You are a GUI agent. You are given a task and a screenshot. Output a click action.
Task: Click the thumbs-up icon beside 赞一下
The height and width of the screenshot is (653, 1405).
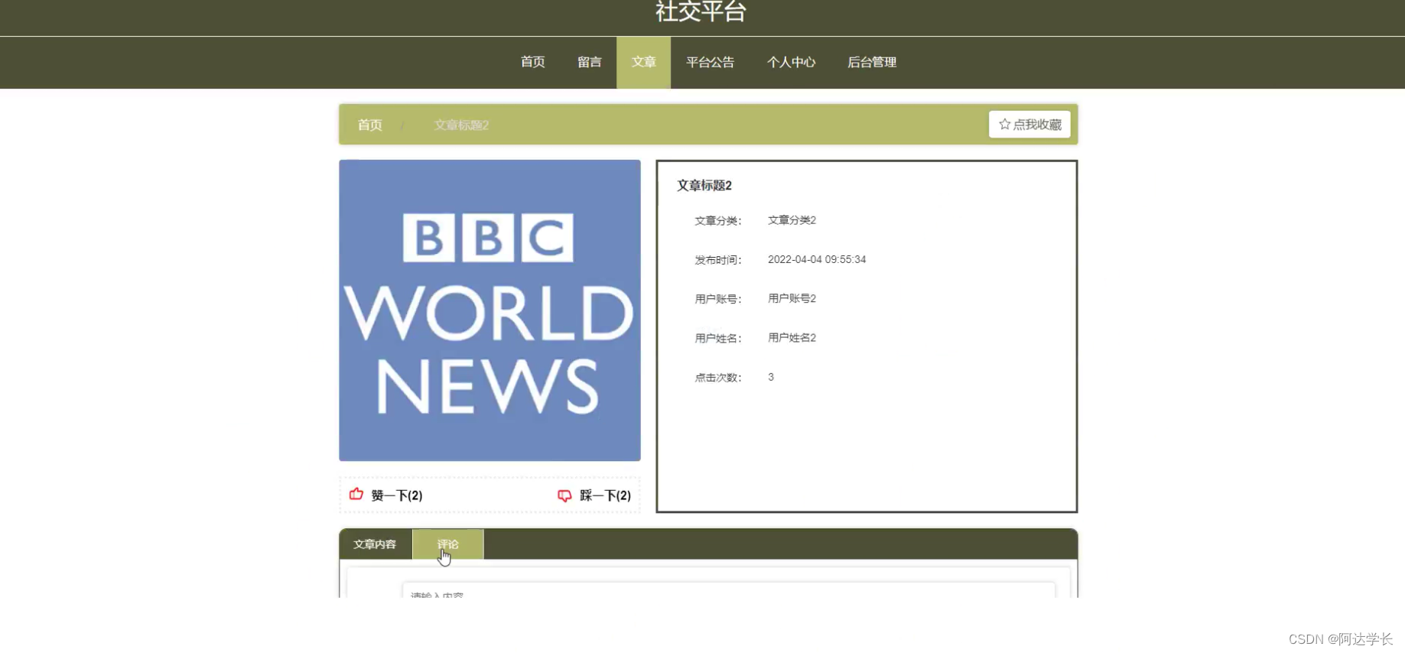tap(356, 494)
